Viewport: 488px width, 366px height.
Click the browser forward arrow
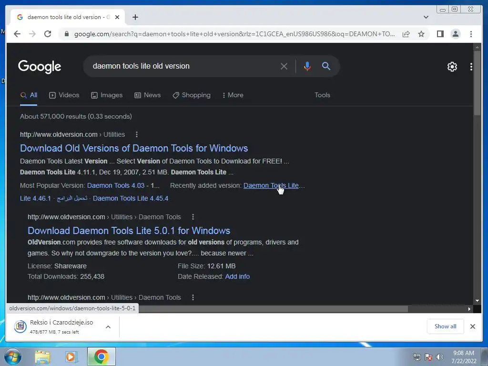(32, 34)
